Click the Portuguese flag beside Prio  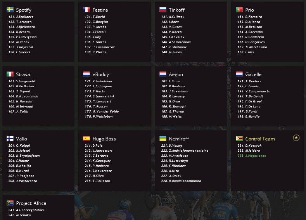coord(239,10)
